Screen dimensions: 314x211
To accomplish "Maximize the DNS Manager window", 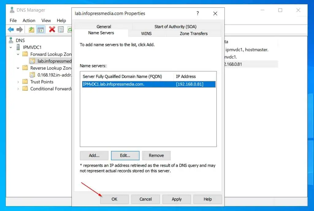I will tap(280, 10).
